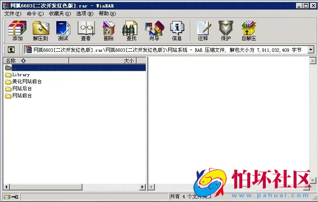Click the 删除 (Delete) toolbar icon
This screenshot has width=318, height=202.
point(108,31)
